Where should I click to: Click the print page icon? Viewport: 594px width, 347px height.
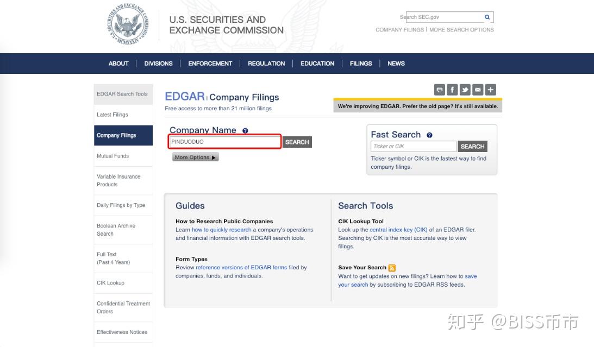point(439,90)
